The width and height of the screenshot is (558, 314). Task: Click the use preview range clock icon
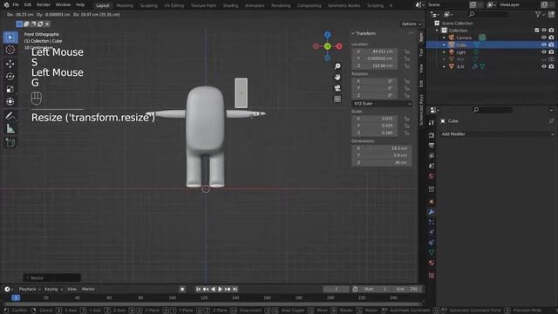(x=355, y=289)
